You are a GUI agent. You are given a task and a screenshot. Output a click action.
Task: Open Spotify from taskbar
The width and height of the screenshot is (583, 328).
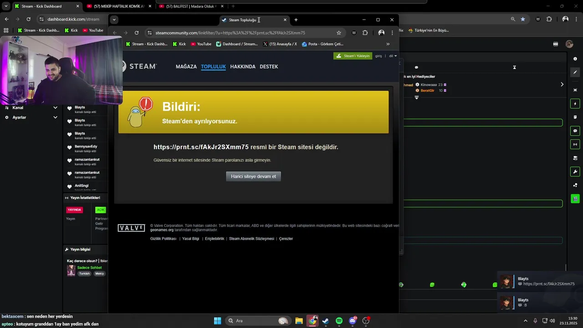pyautogui.click(x=339, y=321)
